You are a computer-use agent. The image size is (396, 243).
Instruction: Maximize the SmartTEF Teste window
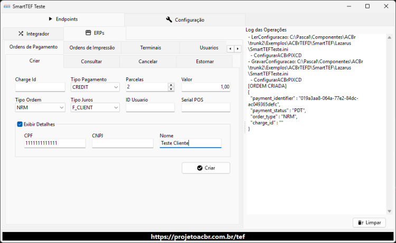tap(367, 6)
